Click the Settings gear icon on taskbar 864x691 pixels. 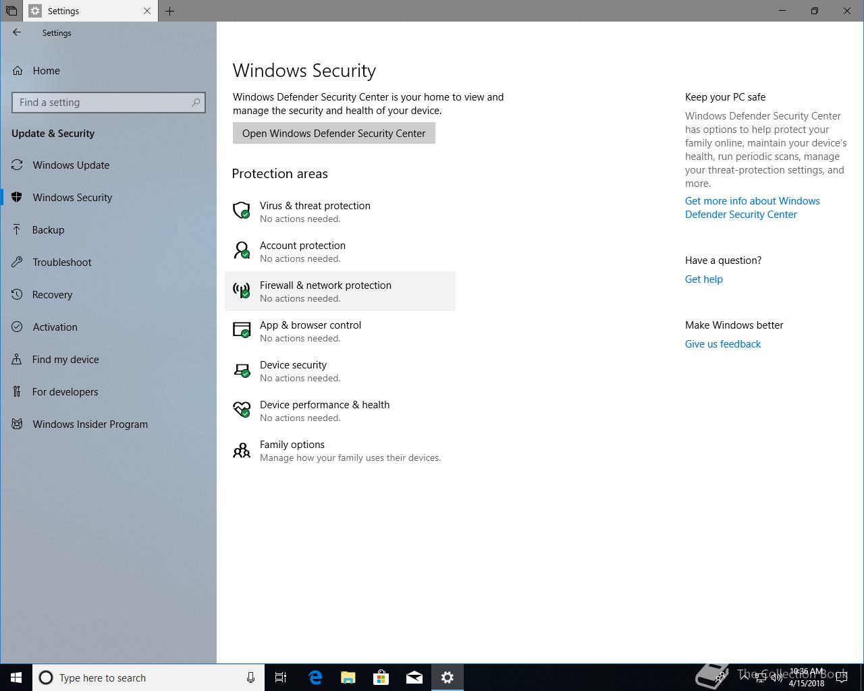pos(448,678)
